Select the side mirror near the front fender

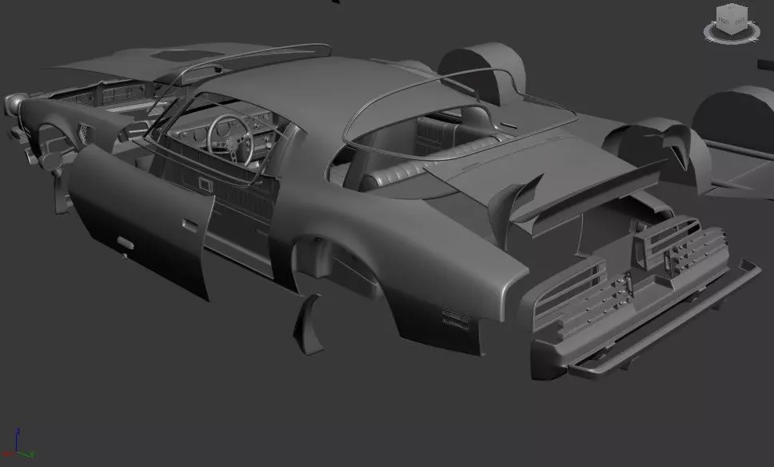coord(52,161)
